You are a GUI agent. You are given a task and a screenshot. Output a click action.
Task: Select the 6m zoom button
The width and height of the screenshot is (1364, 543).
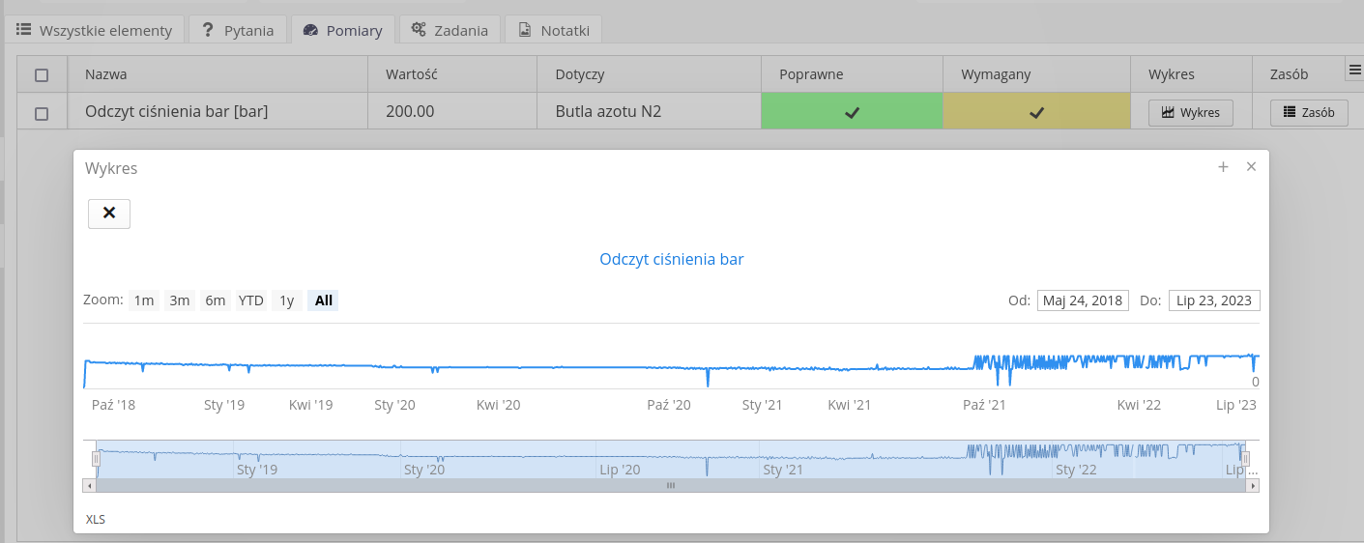pos(215,300)
